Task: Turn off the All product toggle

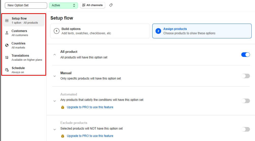Action: pos(246,55)
